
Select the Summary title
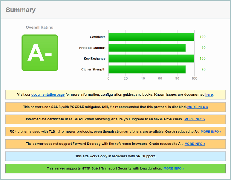[21, 10]
